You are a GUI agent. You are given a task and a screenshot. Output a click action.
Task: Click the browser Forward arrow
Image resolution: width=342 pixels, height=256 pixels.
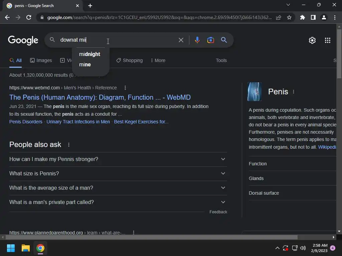point(18,17)
